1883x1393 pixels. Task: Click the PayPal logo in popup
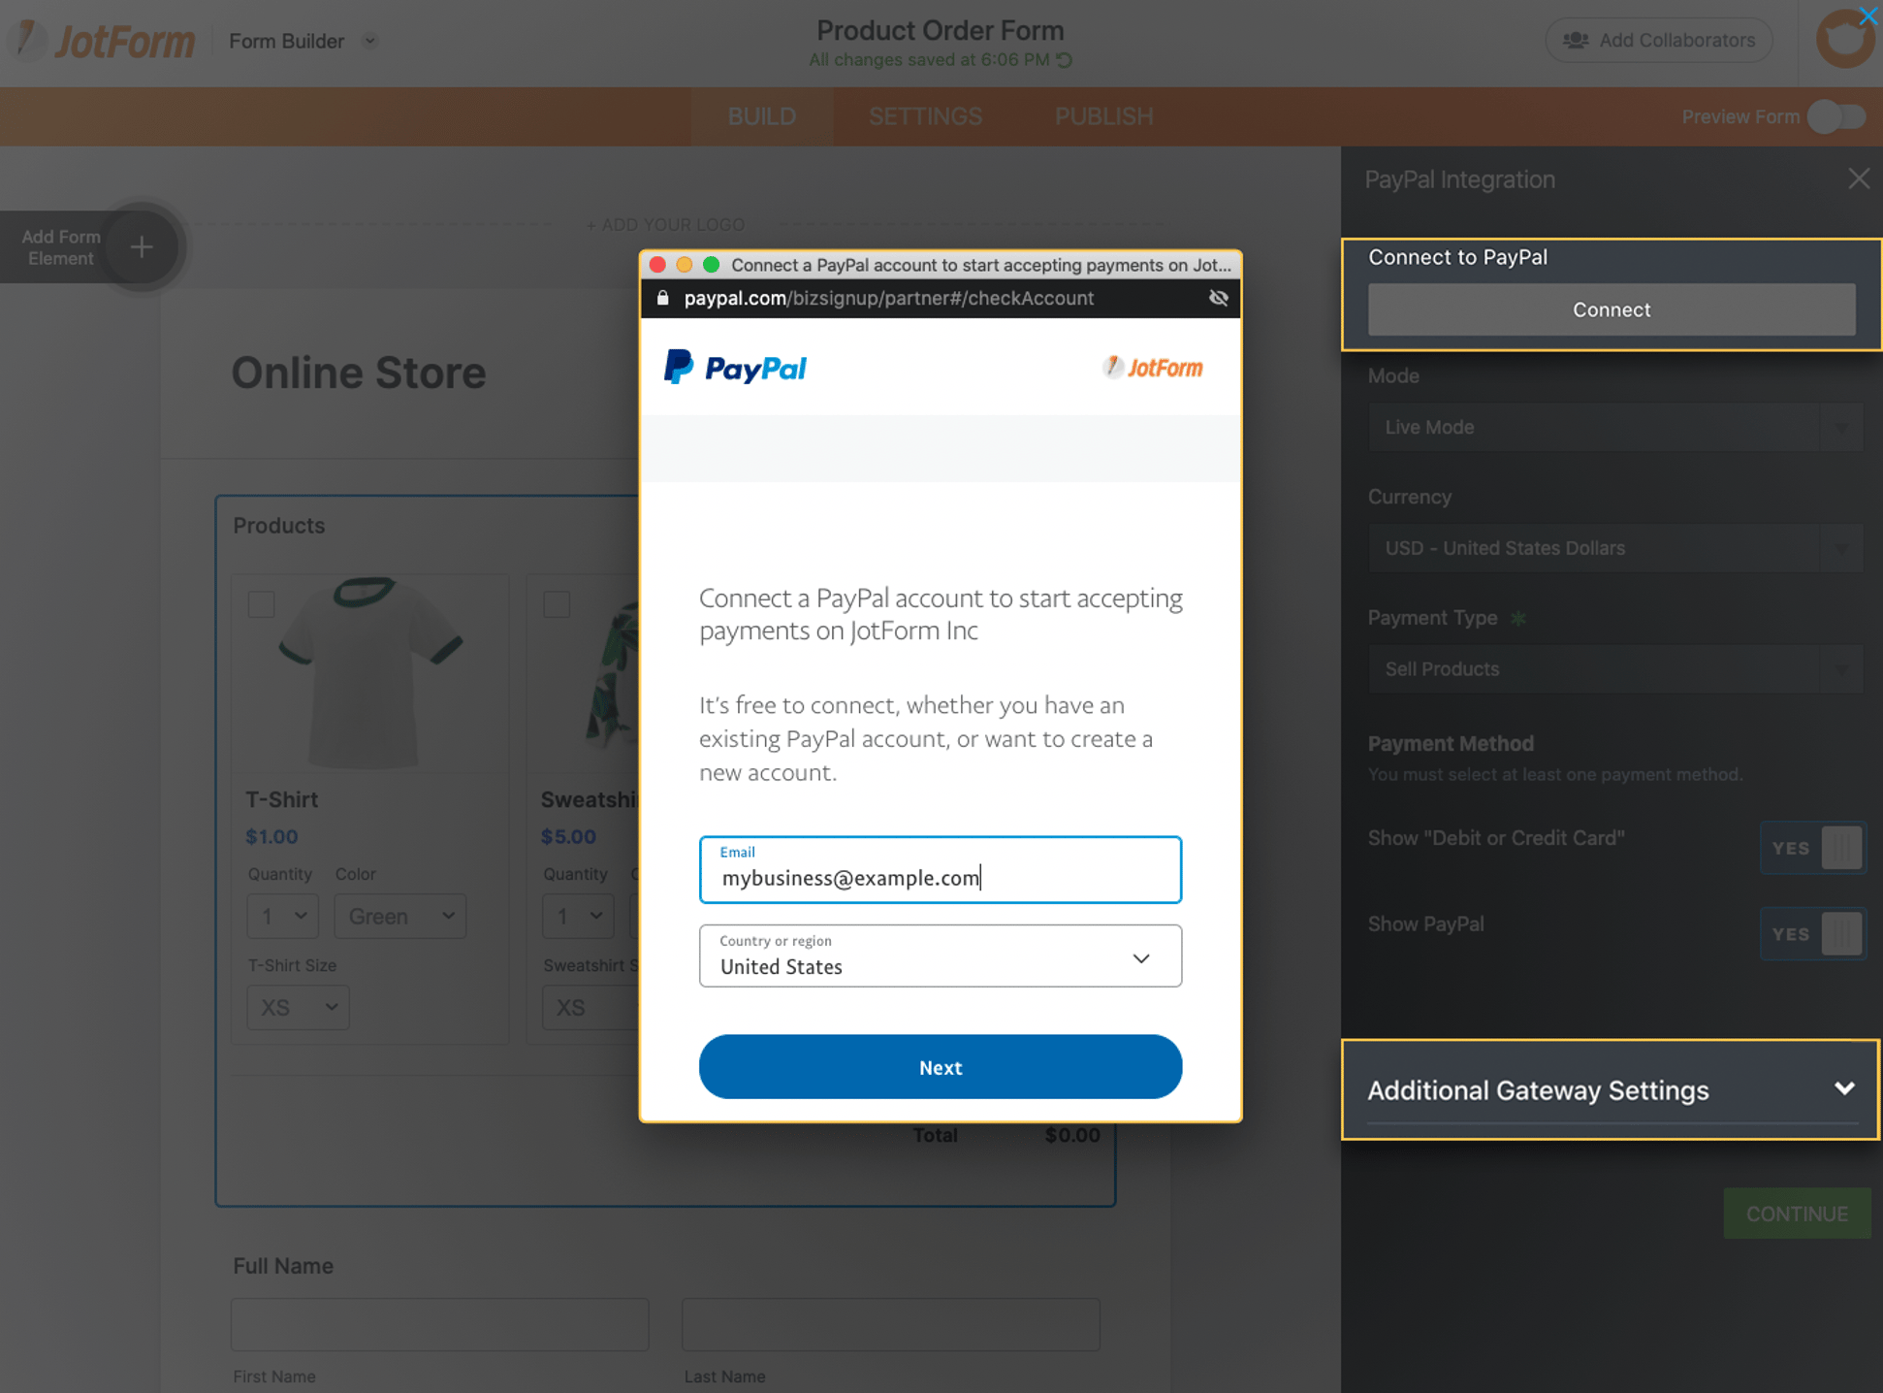tap(735, 368)
